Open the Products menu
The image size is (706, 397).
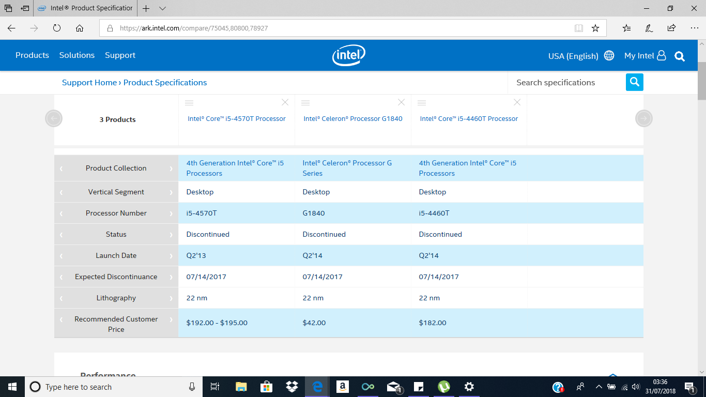coord(32,55)
